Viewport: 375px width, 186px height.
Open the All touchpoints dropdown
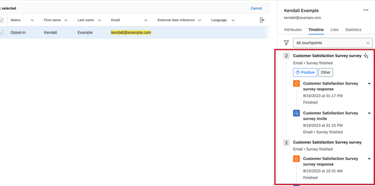point(333,43)
